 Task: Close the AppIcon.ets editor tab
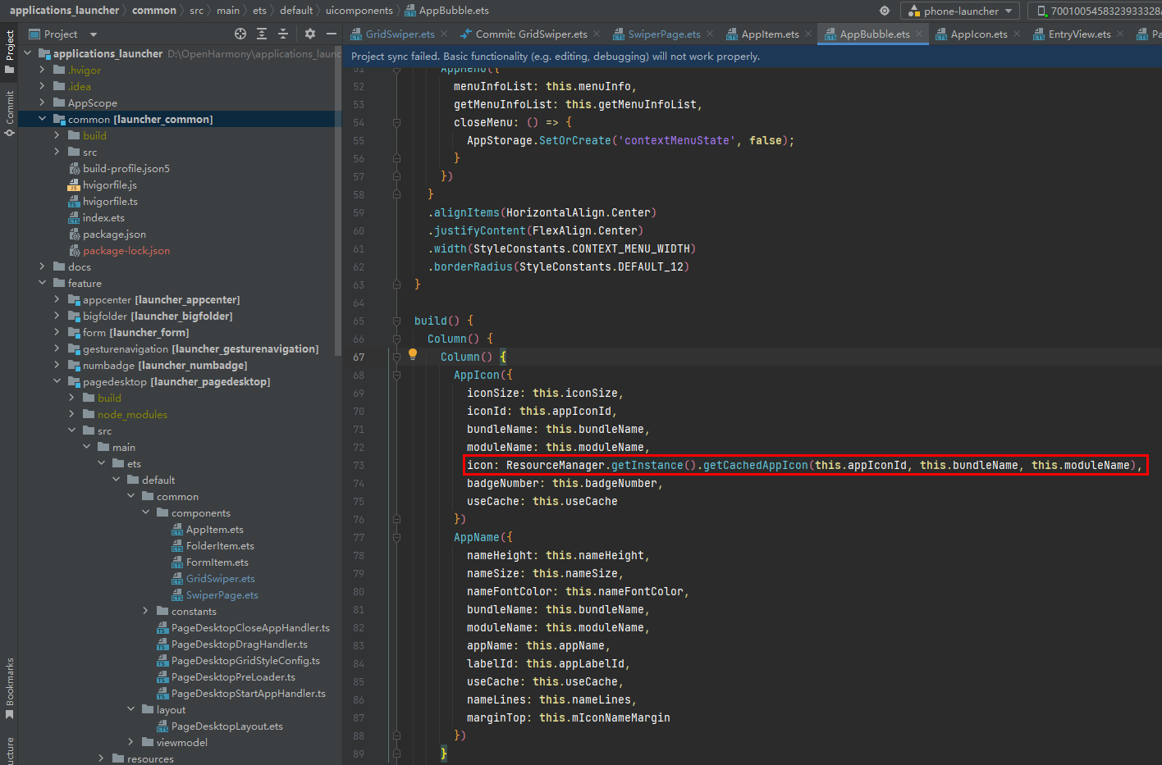1017,34
